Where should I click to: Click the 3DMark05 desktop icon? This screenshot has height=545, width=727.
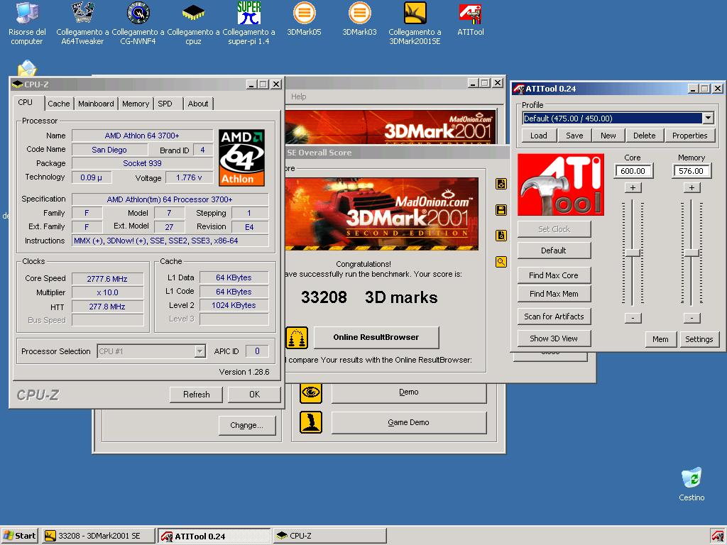coord(304,18)
